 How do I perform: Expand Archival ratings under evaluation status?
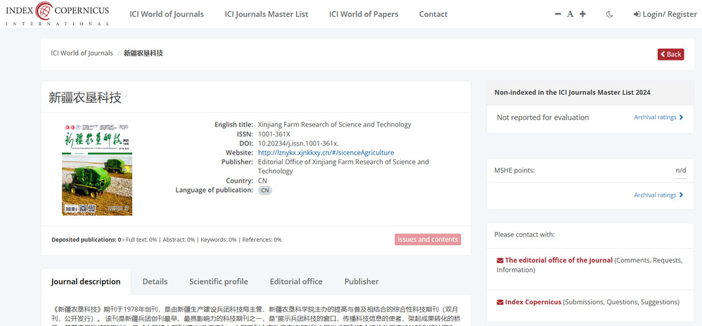658,117
